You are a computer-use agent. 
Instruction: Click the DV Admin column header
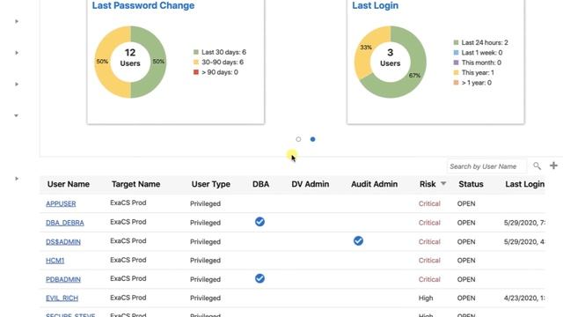pyautogui.click(x=311, y=184)
